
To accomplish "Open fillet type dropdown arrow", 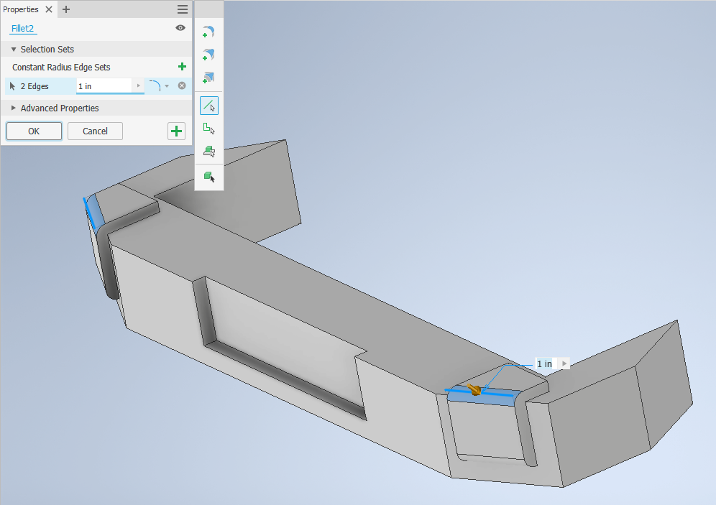I will coord(167,86).
